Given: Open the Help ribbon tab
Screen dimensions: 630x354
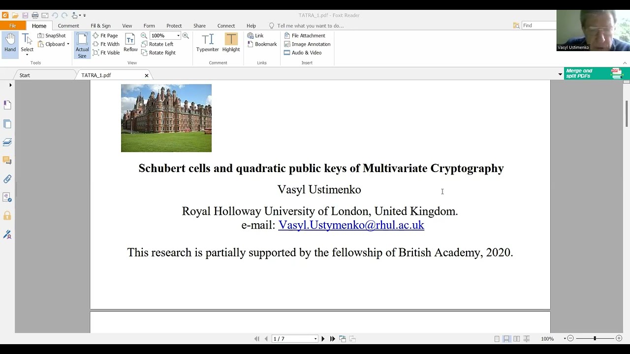Looking at the screenshot, I should [x=251, y=26].
